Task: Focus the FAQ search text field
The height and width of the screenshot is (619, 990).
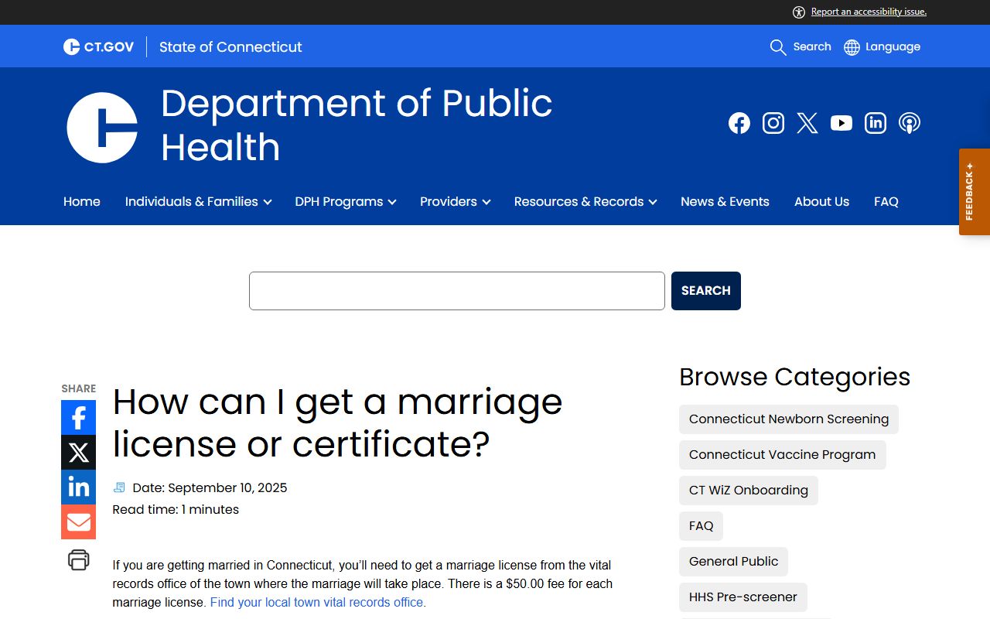Action: click(x=457, y=291)
